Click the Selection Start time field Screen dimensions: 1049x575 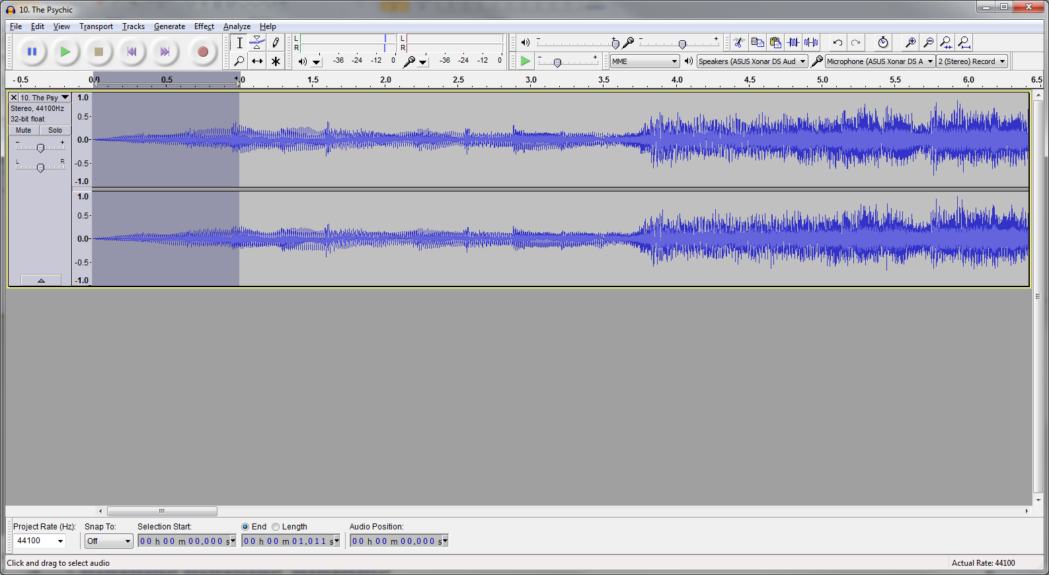[x=187, y=541]
